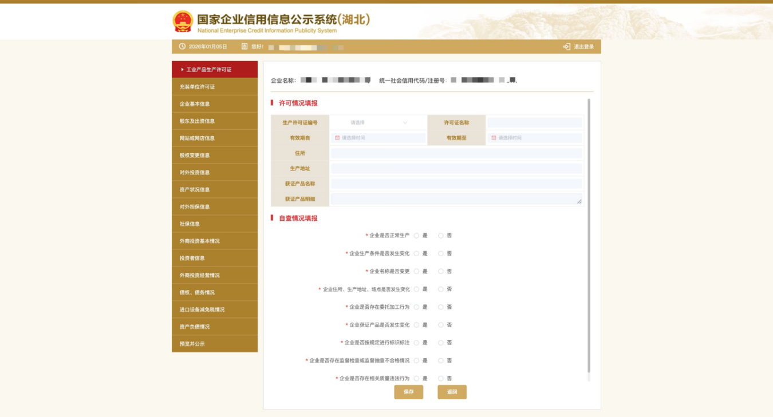Select 是 for 企业是否正常生产
The height and width of the screenshot is (417, 773).
coord(416,236)
